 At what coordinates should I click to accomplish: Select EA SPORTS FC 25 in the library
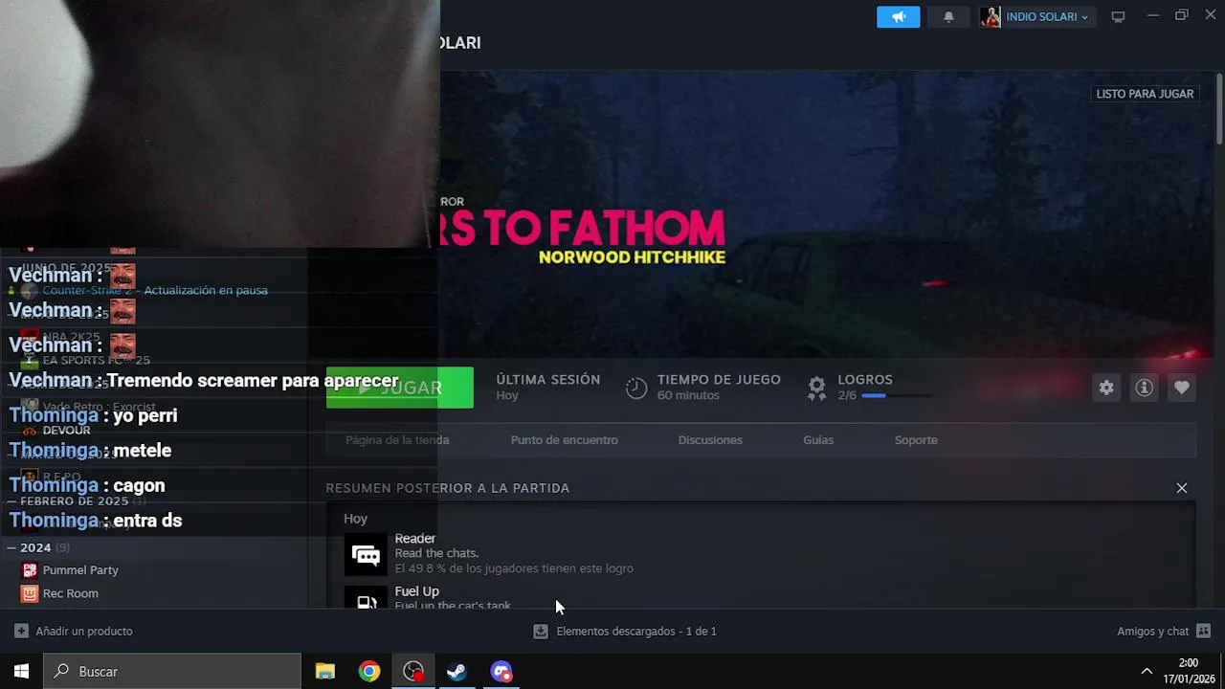[x=96, y=361]
